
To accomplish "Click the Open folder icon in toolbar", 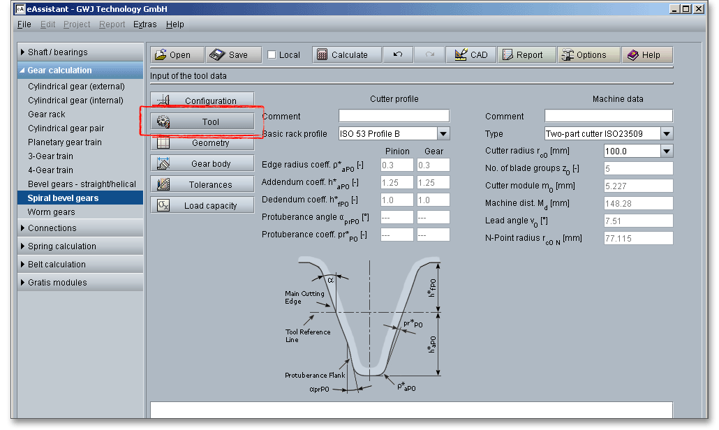I will coord(161,55).
